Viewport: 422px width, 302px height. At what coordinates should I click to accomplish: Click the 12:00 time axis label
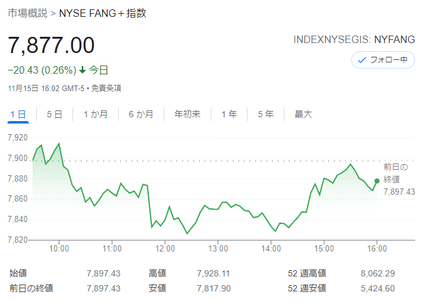pos(165,248)
